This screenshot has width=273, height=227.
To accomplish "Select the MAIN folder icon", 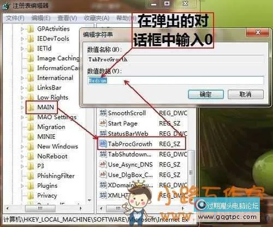I will [x=31, y=107].
